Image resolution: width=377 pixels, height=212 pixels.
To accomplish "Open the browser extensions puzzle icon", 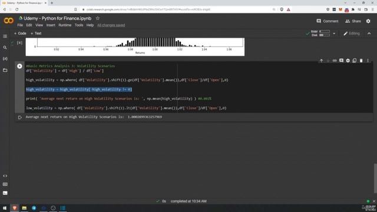I will 353,9.
